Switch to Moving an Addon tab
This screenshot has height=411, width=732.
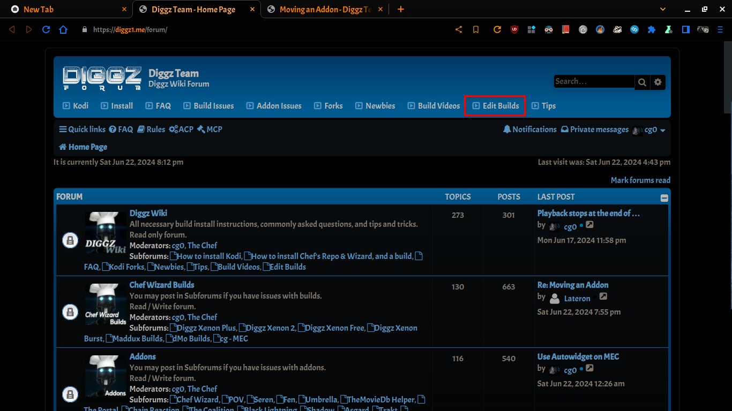(x=326, y=9)
